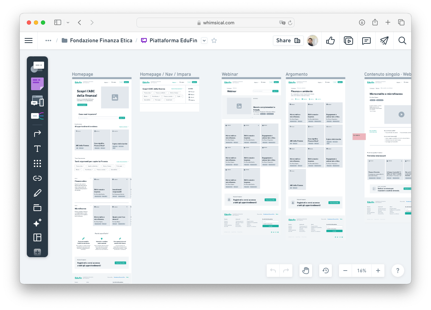Open the hamburger main menu
This screenshot has height=310, width=431.
click(x=29, y=41)
